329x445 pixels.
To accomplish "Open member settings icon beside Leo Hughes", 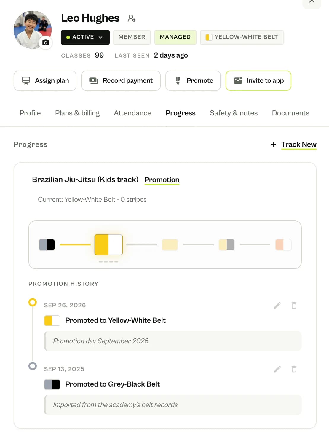I will (x=132, y=18).
